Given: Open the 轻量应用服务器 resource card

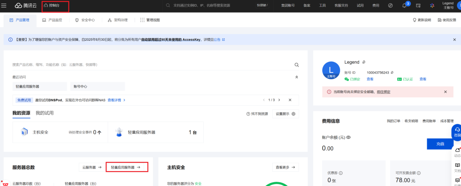Looking at the screenshot, I should (156, 132).
